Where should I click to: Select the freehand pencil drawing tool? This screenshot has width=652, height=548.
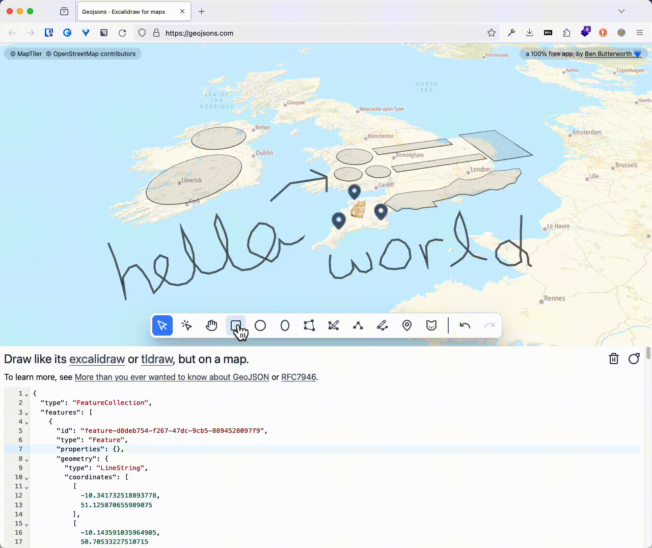[382, 325]
